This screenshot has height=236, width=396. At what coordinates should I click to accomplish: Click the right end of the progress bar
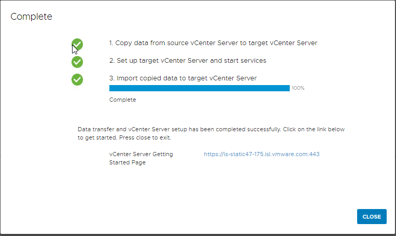287,88
